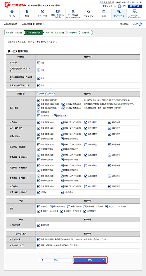Click the 戻る back button
This screenshot has height=276, width=146.
[56, 260]
